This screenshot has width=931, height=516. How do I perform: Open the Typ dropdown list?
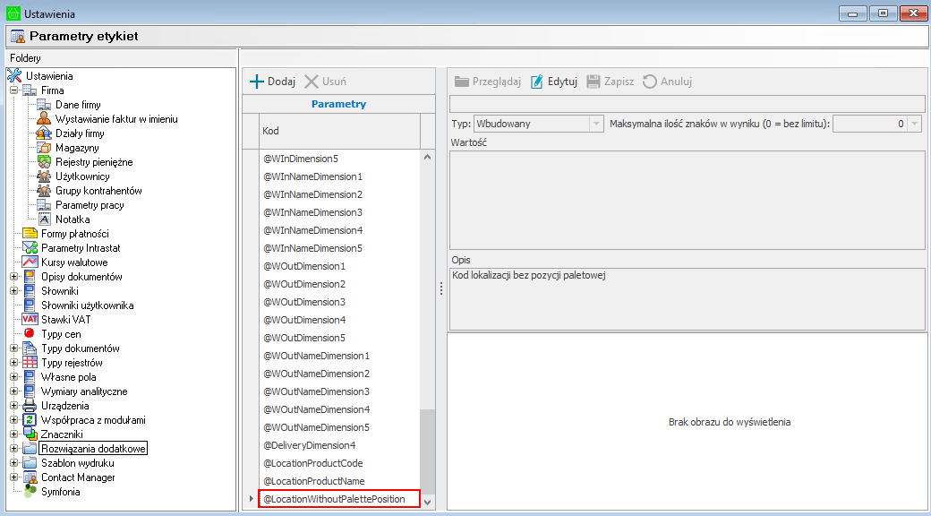596,124
